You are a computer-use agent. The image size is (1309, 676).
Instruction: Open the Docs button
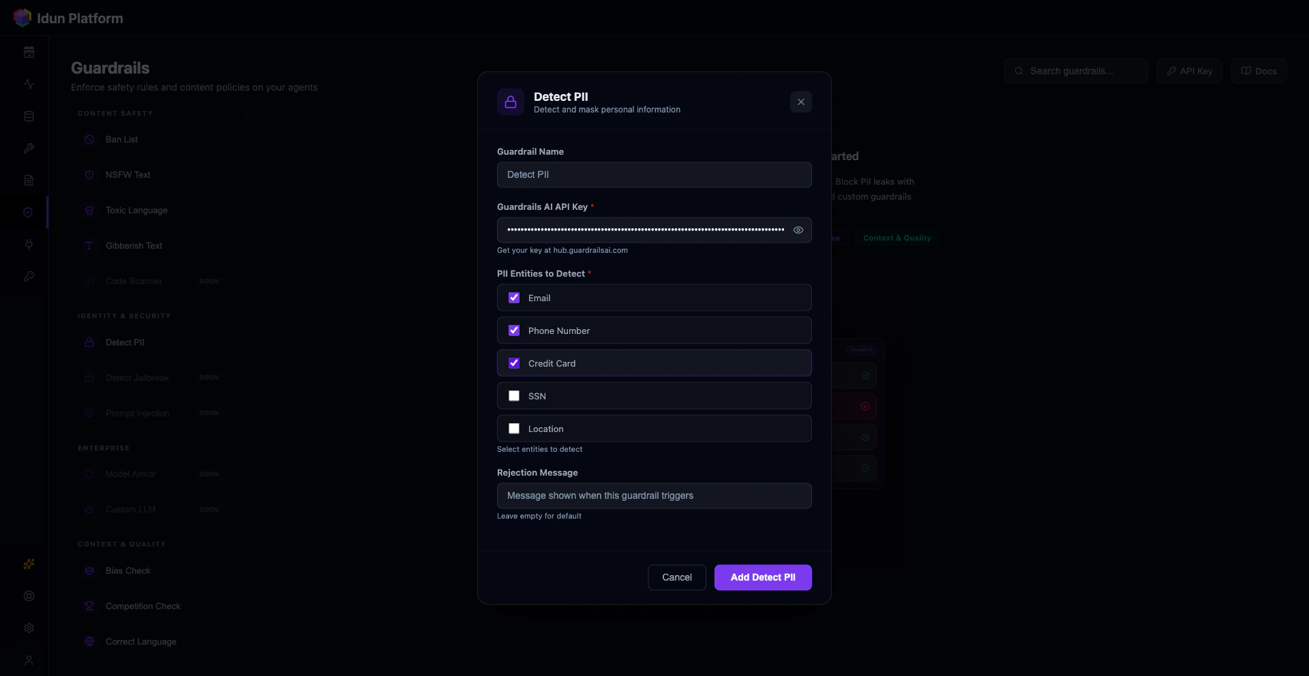click(1259, 71)
